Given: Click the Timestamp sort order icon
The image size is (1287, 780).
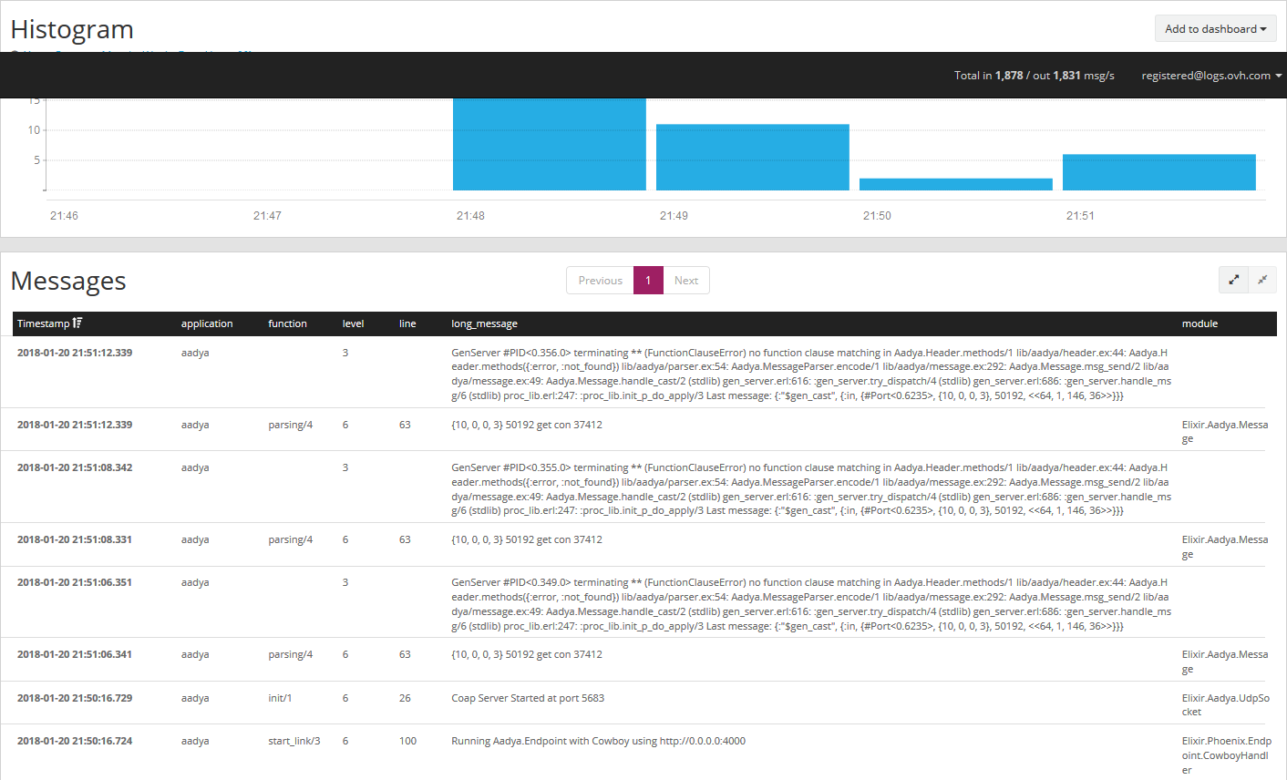Looking at the screenshot, I should (77, 323).
